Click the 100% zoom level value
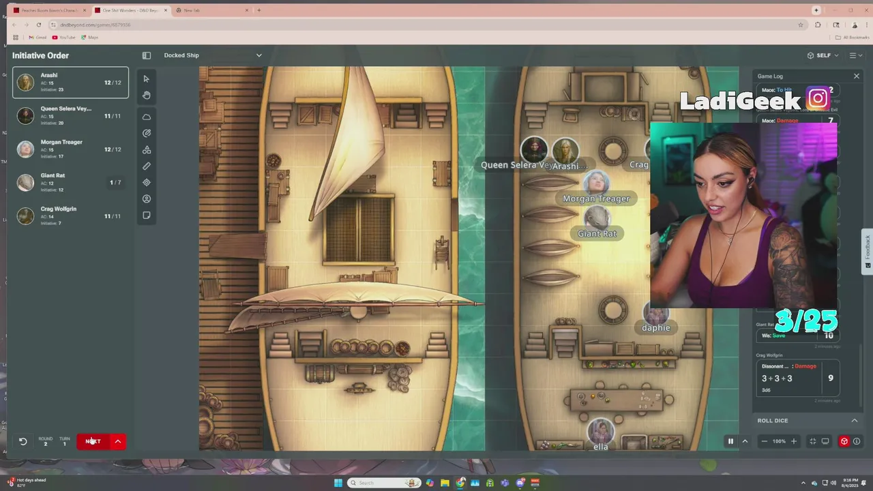The width and height of the screenshot is (873, 491). point(779,441)
